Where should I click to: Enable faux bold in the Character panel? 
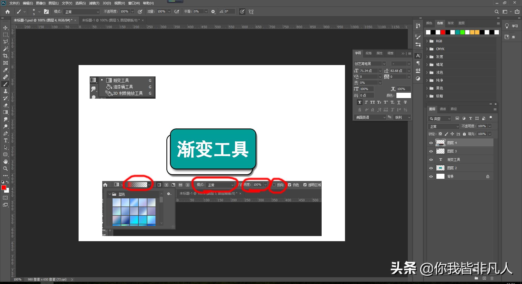coord(359,102)
